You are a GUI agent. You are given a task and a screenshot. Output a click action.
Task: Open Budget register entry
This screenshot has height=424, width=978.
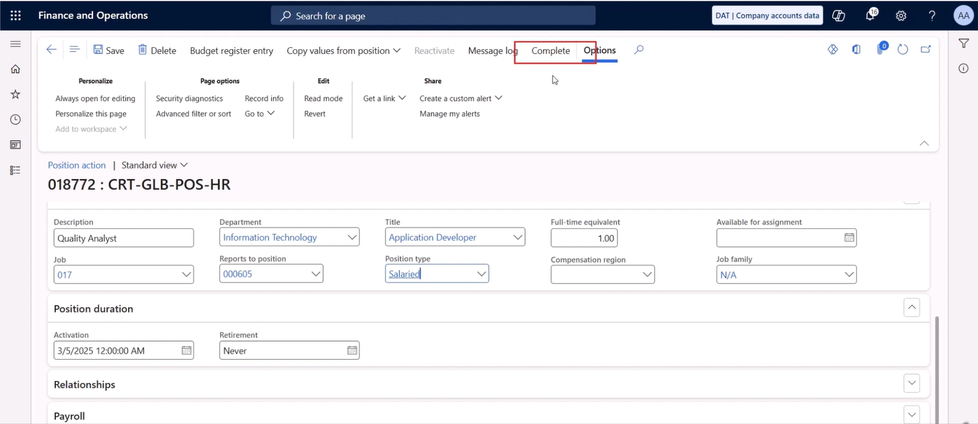tap(231, 50)
